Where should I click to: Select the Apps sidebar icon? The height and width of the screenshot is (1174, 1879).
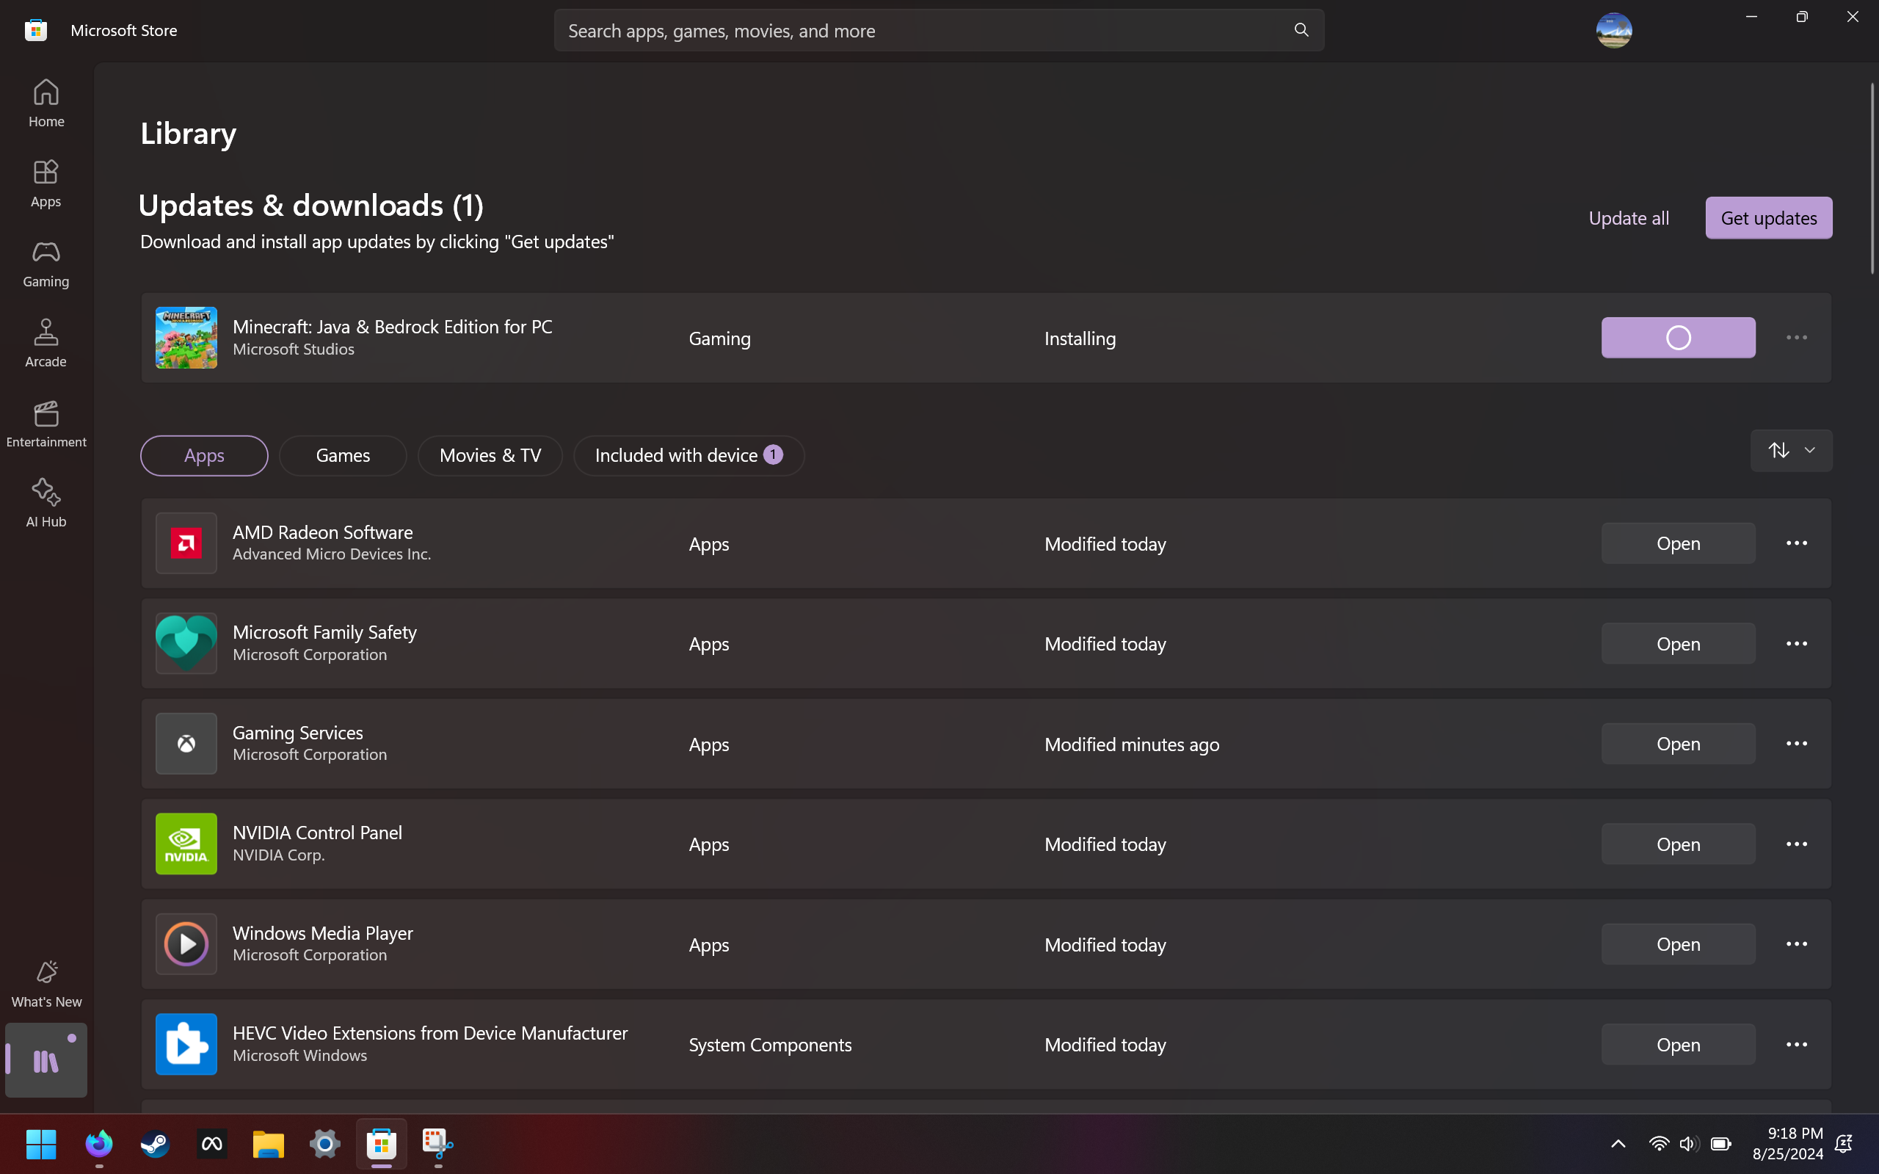tap(45, 183)
